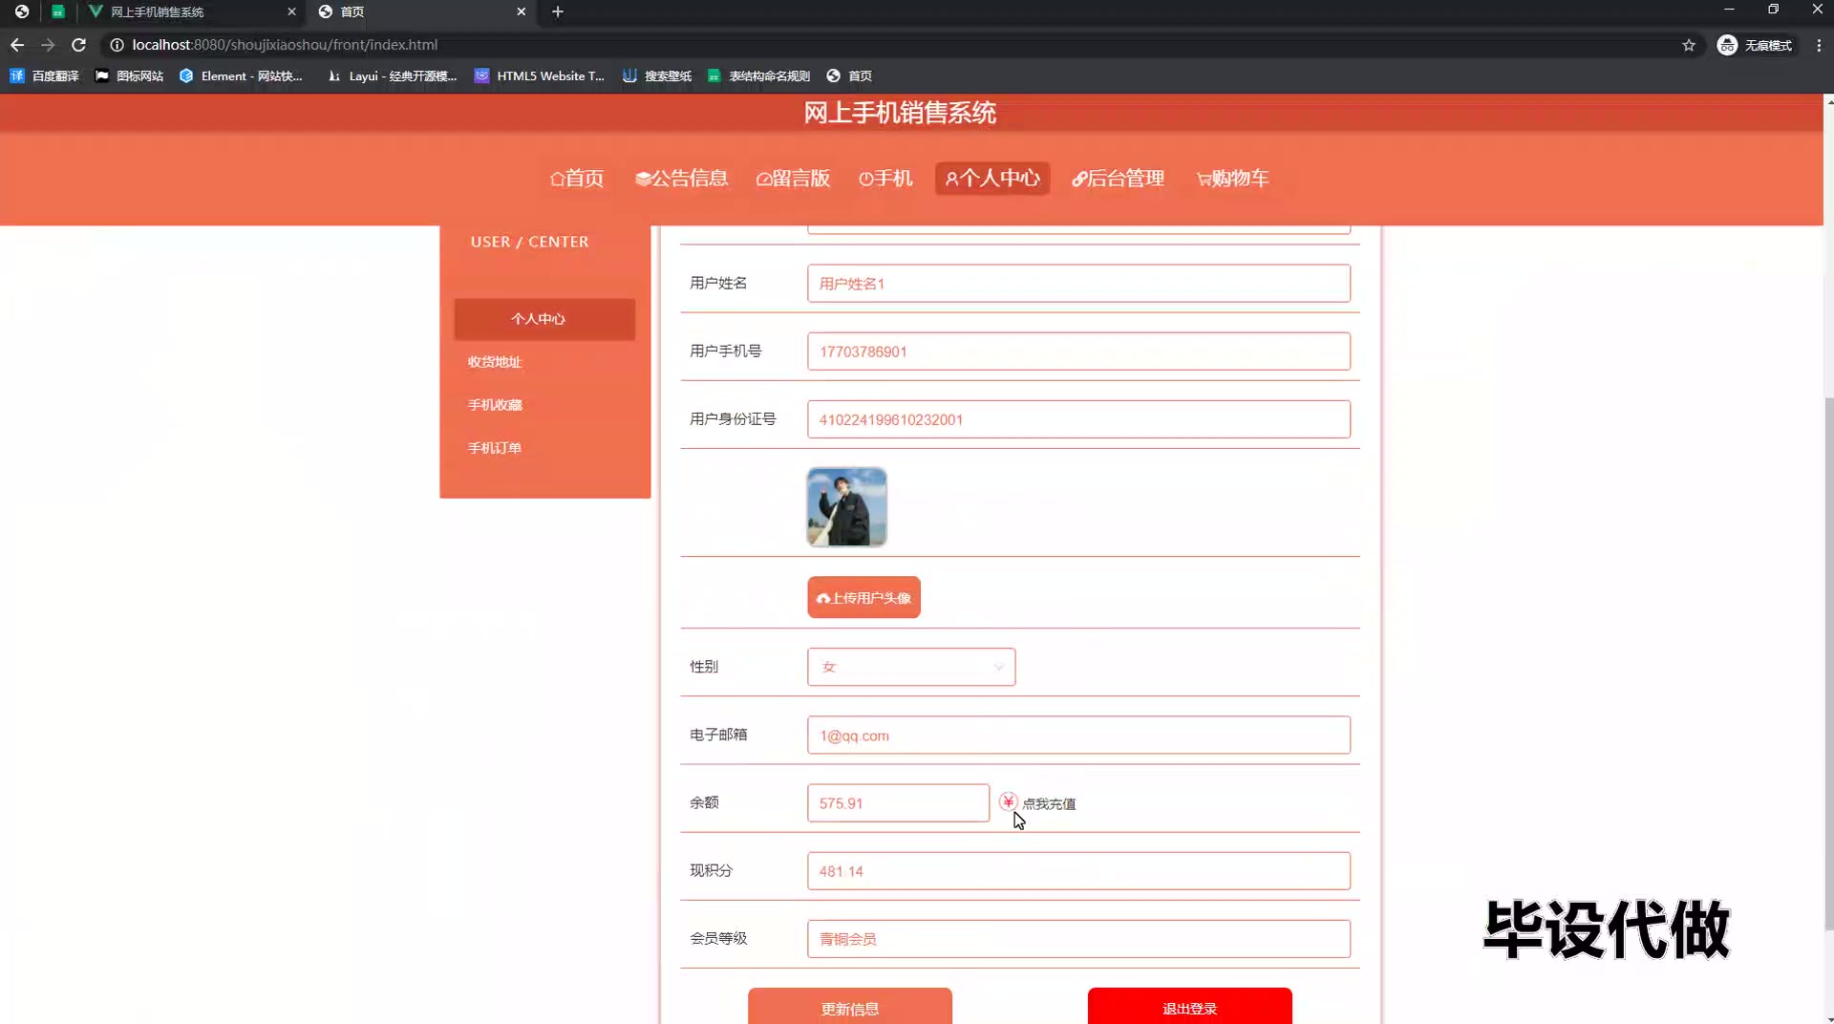The image size is (1834, 1024).
Task: Click the 现积分 input field
Action: (1078, 871)
